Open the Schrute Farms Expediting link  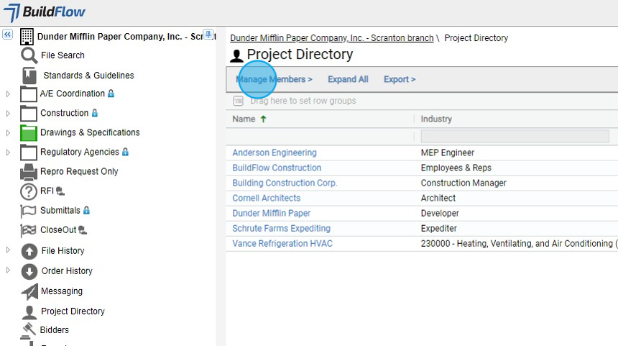[282, 229]
